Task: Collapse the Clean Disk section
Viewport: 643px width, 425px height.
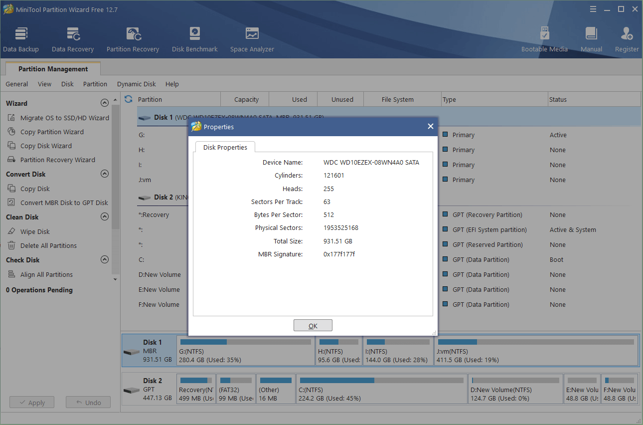Action: click(105, 216)
